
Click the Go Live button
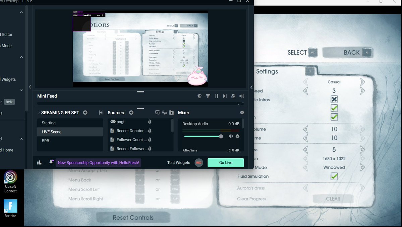(x=226, y=163)
